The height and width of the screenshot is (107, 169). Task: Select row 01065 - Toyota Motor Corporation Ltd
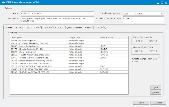[x=69, y=55]
